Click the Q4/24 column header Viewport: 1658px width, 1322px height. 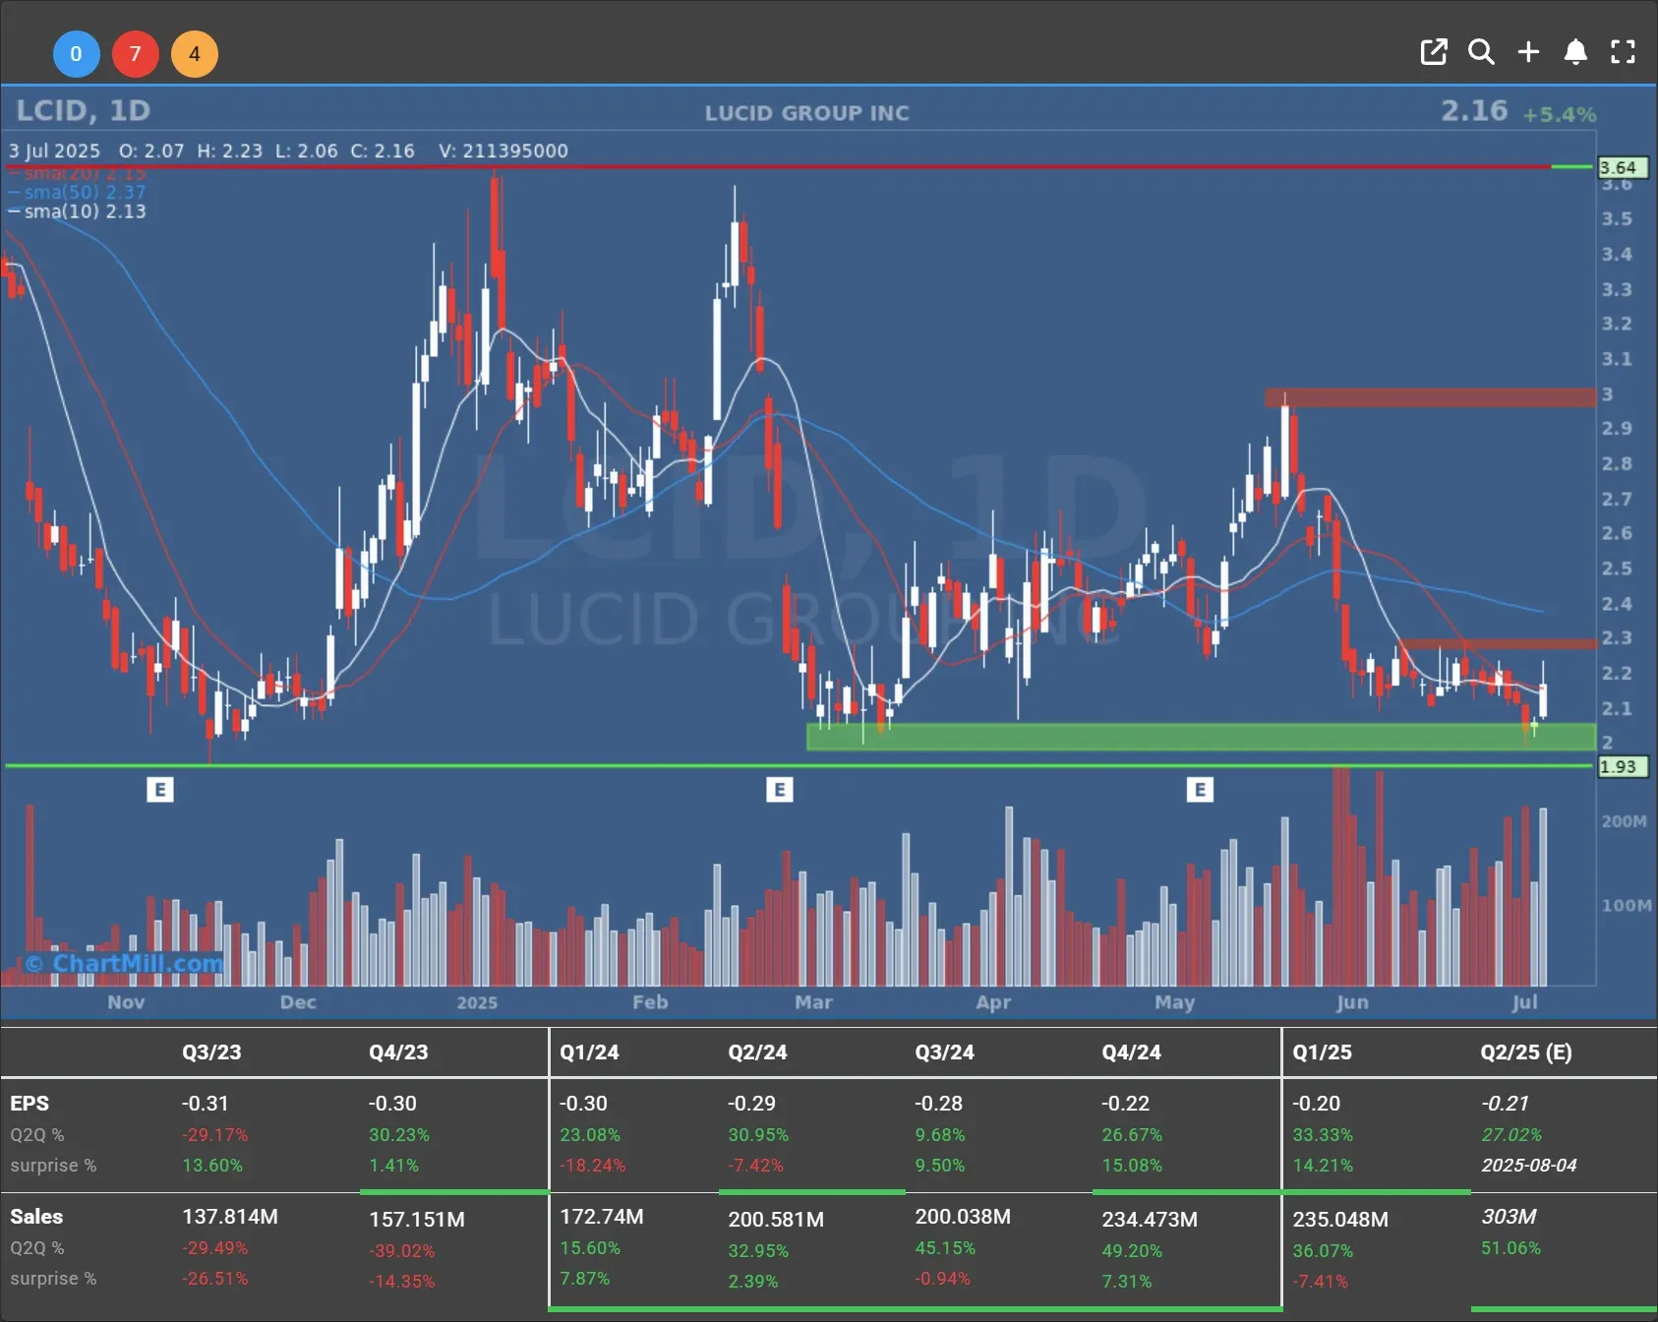(x=1131, y=1052)
